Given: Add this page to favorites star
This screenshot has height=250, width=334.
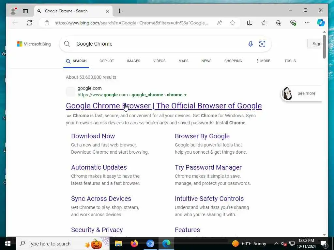Looking at the screenshot, I should pos(232,23).
